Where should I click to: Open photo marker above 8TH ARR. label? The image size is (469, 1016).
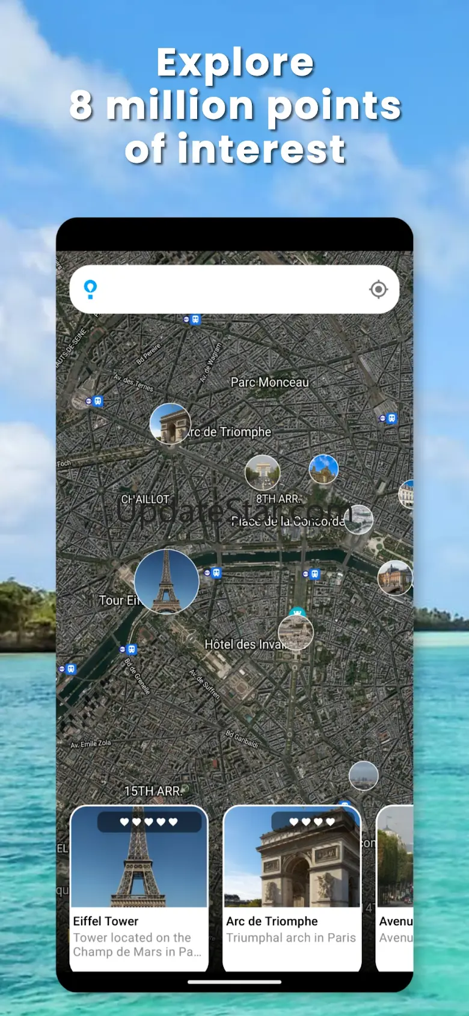pos(263,473)
